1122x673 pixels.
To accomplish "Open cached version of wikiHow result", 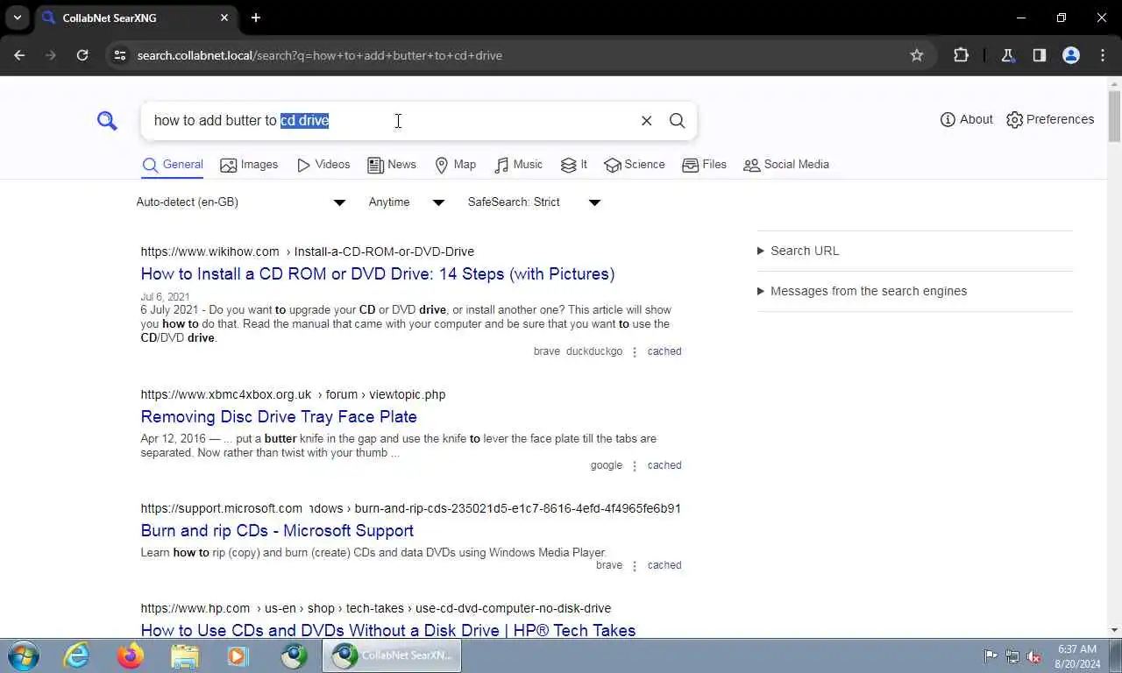I will (x=664, y=351).
